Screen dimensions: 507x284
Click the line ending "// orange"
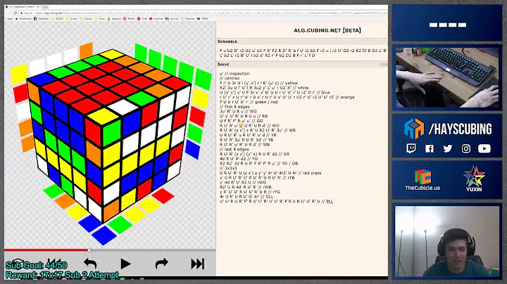point(287,97)
